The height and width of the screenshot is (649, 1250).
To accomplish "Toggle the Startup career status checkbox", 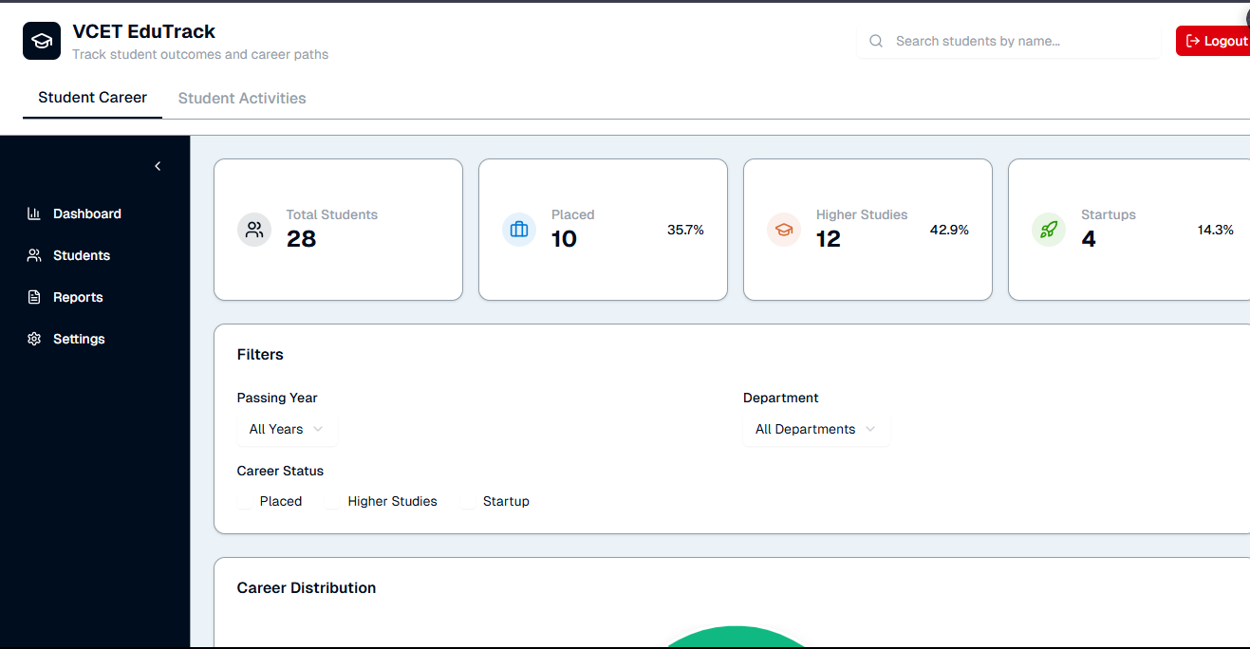I will click(x=469, y=502).
